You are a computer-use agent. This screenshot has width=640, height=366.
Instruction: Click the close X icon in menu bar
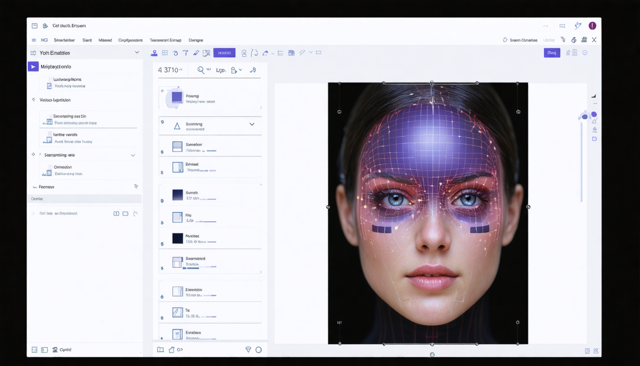point(594,40)
